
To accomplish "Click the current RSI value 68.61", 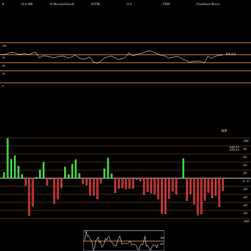I will click(x=231, y=54).
